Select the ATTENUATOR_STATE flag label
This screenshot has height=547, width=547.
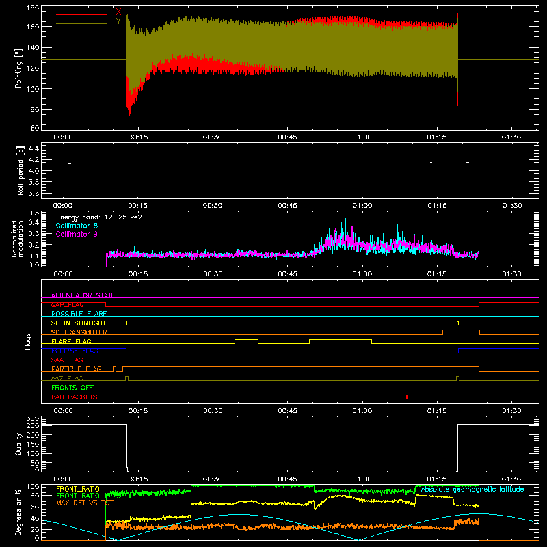[x=83, y=295]
